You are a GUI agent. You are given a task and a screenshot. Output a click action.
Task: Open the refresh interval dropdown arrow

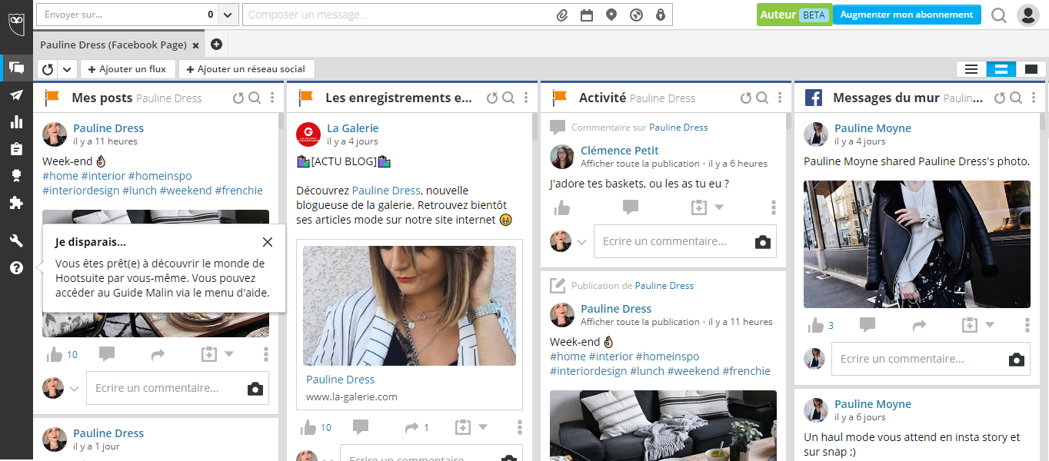click(x=67, y=69)
